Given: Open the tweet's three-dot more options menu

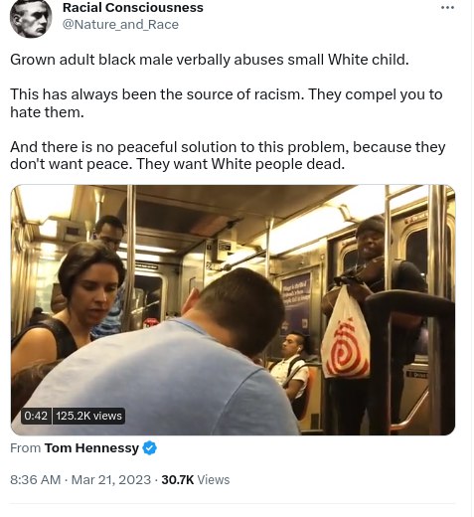Looking at the screenshot, I should click(x=447, y=8).
